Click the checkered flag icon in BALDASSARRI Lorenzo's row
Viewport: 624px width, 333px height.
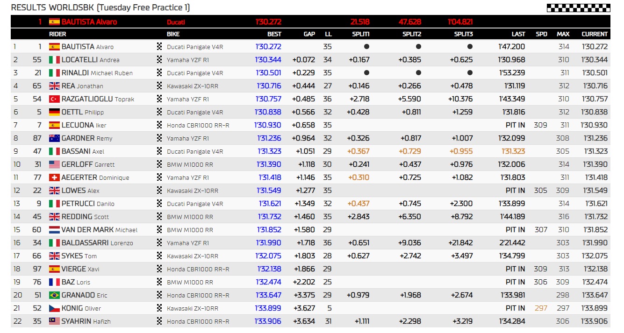(159, 243)
